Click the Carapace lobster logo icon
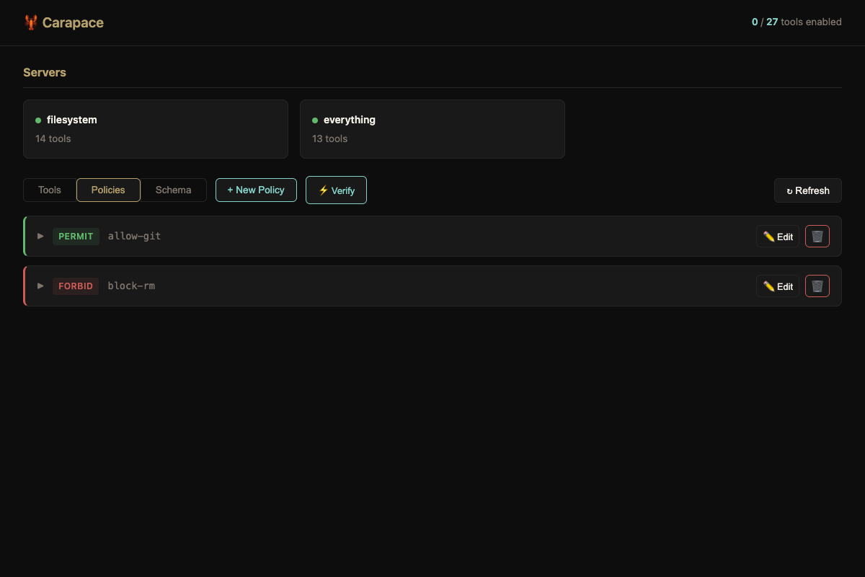 (30, 22)
